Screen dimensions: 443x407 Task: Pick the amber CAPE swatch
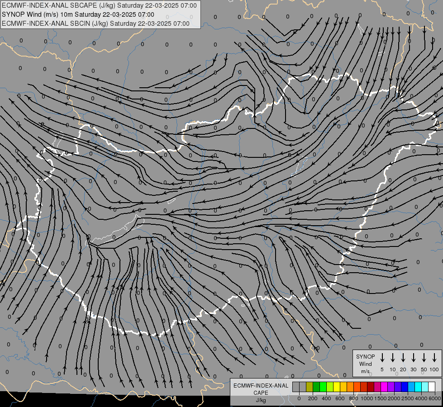click(343, 387)
